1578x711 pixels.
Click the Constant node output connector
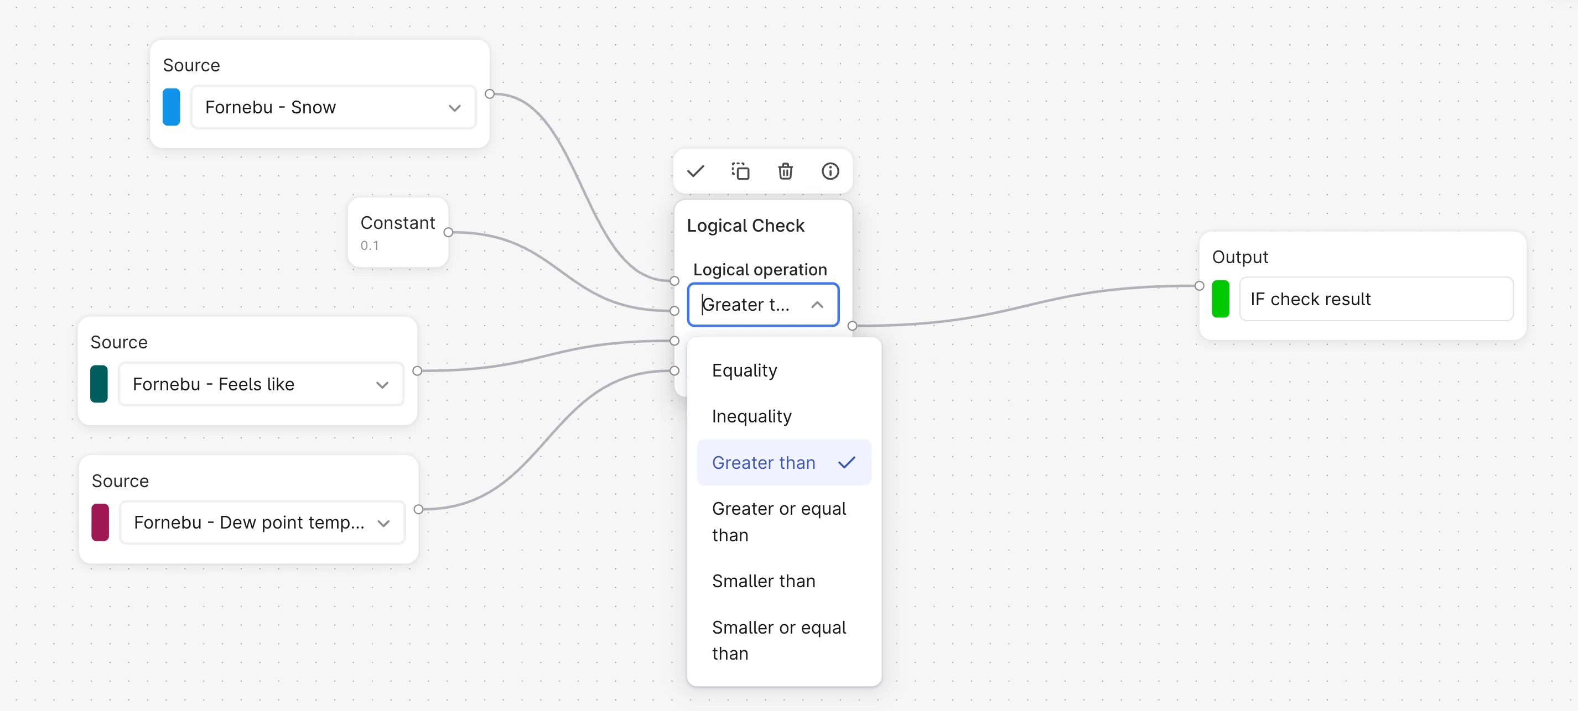pyautogui.click(x=448, y=233)
